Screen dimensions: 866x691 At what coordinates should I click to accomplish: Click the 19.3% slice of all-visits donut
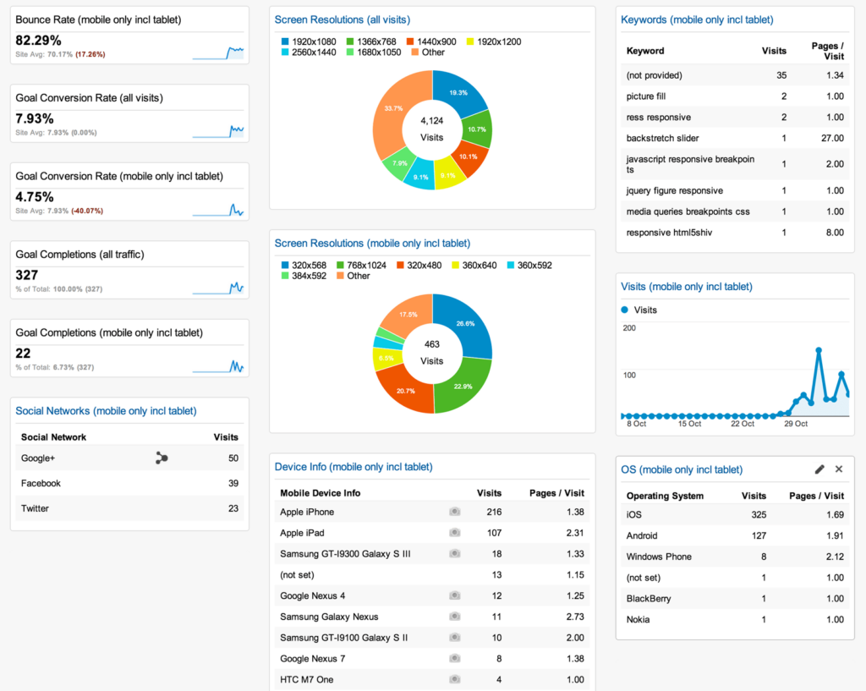458,92
